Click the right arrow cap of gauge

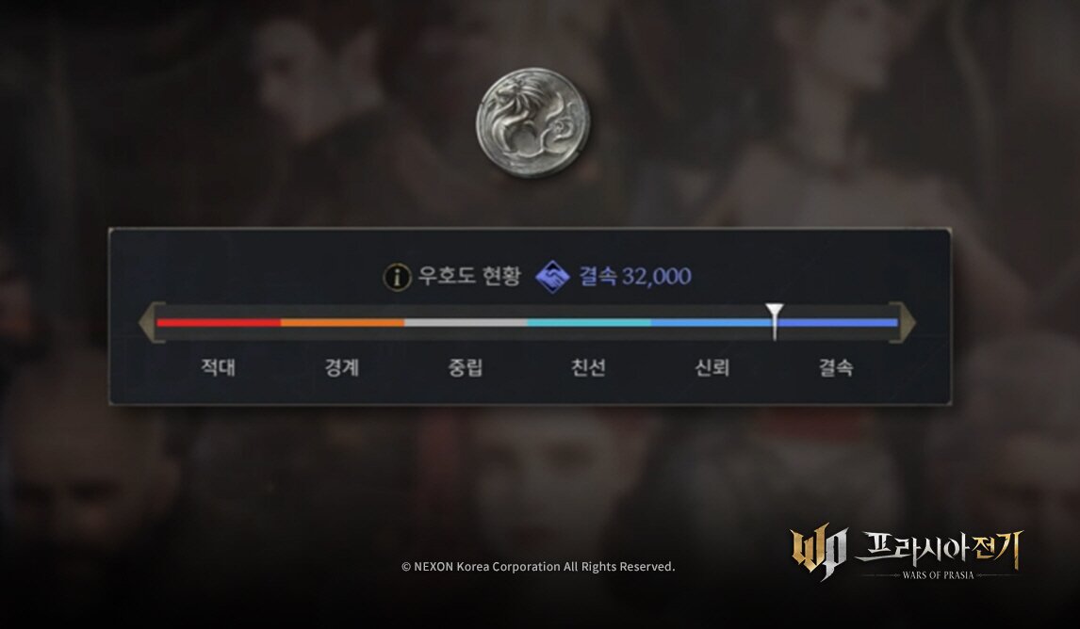tap(902, 322)
